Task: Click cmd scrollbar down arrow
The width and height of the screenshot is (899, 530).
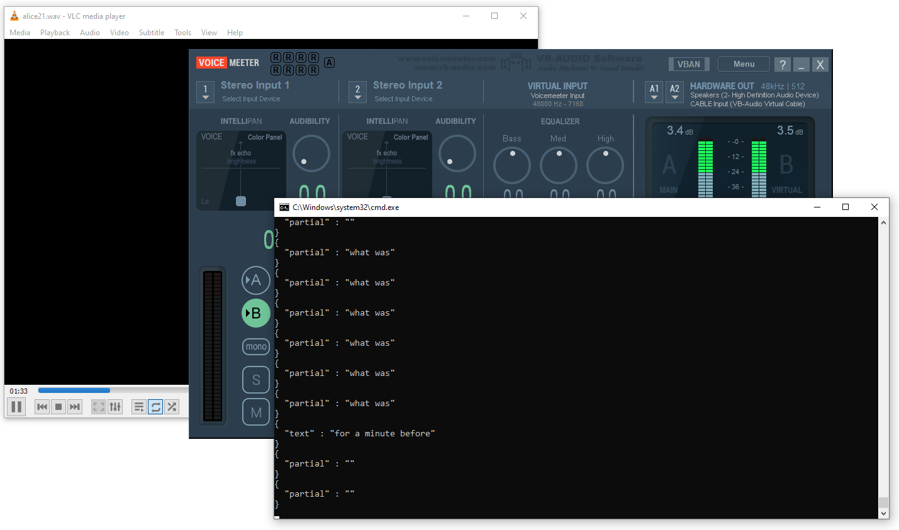Action: pyautogui.click(x=883, y=514)
